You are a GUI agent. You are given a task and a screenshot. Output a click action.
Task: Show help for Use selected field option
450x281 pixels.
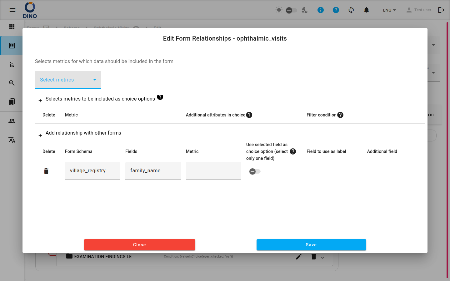coord(293,151)
